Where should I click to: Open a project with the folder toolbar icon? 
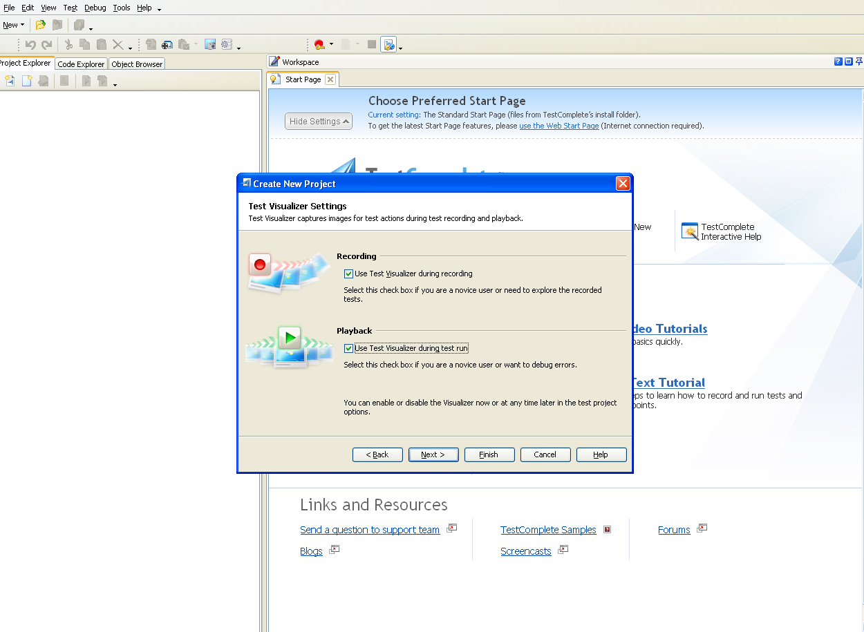coord(40,25)
